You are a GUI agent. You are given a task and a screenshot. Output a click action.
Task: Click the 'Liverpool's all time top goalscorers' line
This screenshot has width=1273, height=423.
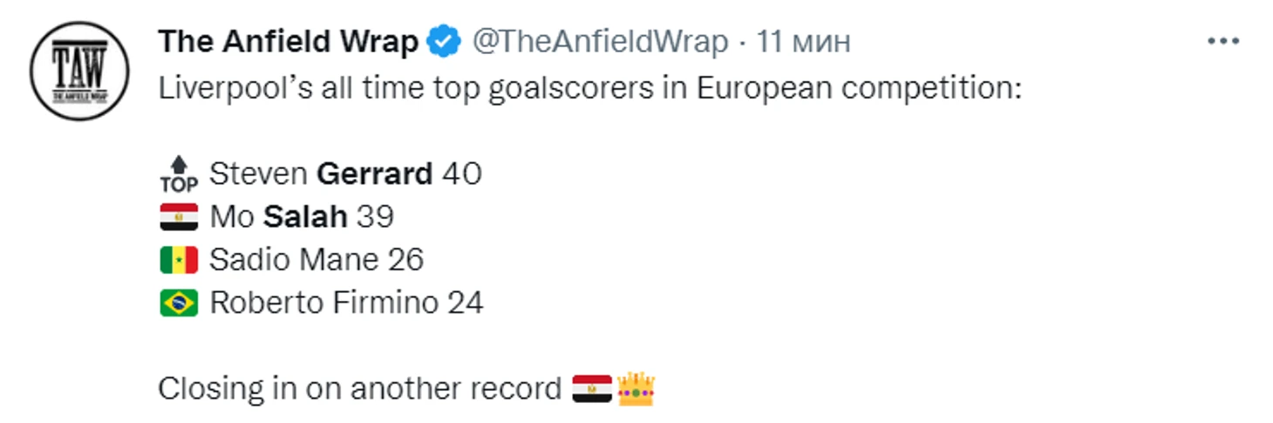click(x=589, y=89)
